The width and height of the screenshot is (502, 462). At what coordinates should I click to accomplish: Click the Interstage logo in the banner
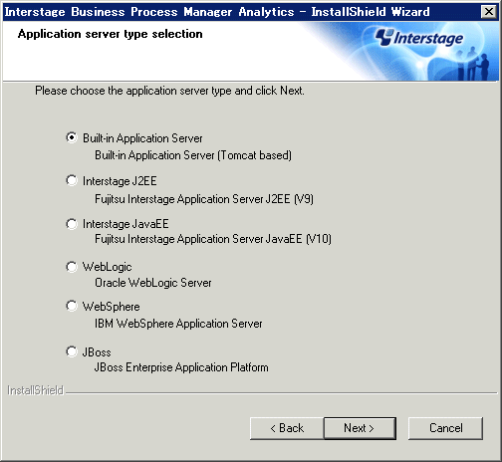[419, 38]
